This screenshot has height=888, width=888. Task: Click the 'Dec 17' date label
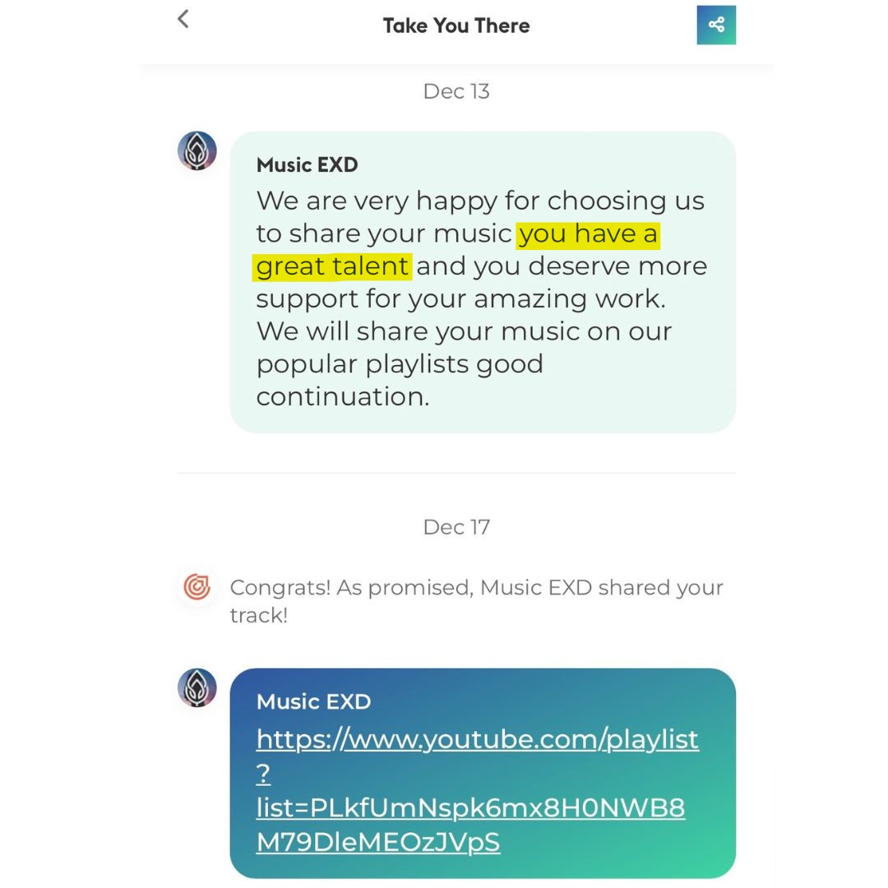[x=456, y=527]
